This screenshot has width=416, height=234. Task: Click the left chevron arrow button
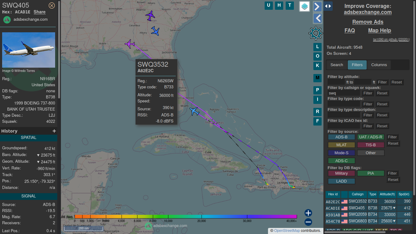click(x=317, y=18)
